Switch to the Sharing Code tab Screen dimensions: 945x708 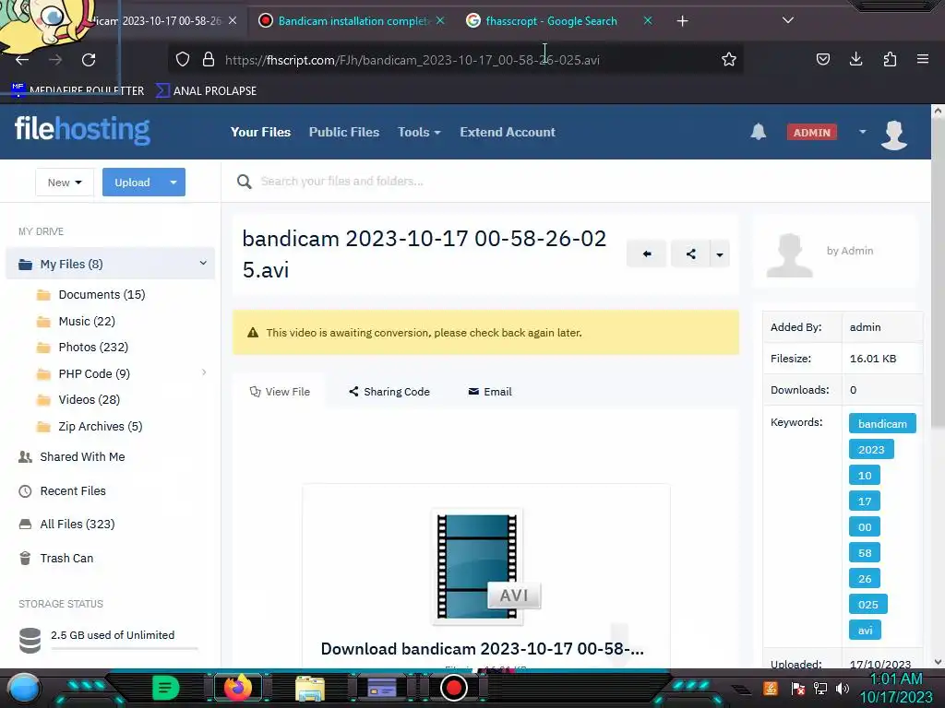(x=389, y=391)
